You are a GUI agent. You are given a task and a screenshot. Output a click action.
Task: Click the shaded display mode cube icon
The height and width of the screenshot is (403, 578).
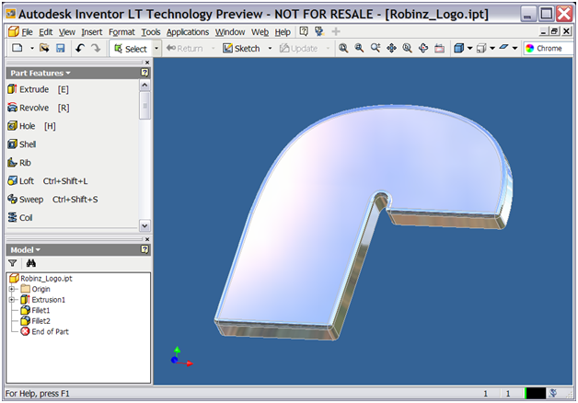tap(458, 48)
